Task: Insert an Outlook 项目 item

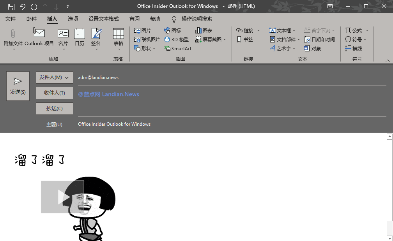Action: pyautogui.click(x=39, y=38)
